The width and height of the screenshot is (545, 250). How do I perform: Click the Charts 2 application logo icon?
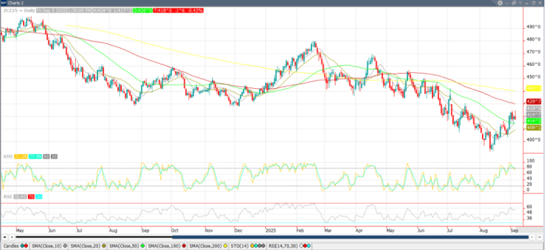click(x=5, y=3)
